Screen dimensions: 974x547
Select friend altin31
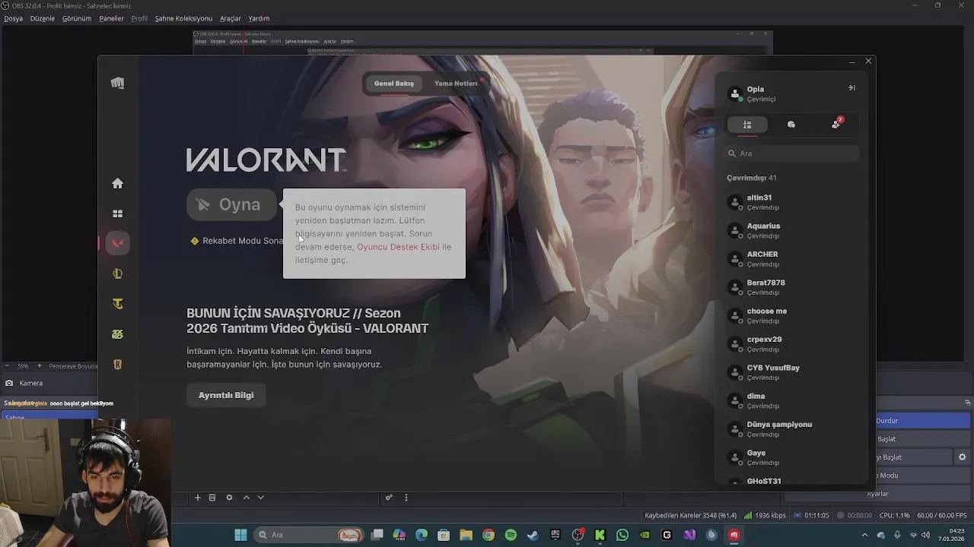pyautogui.click(x=791, y=202)
